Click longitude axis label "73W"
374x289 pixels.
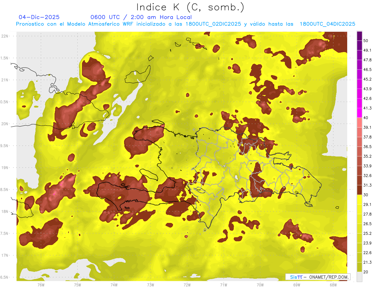(x=151, y=285)
